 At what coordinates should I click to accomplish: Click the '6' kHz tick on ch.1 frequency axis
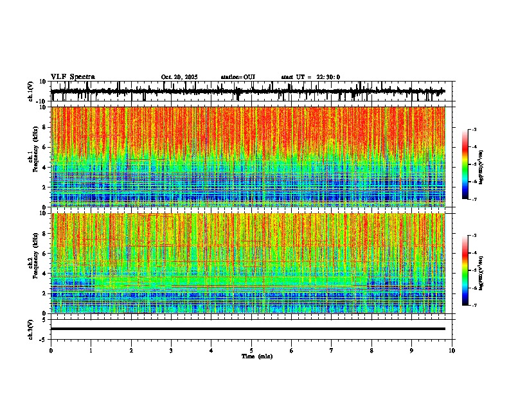pyautogui.click(x=45, y=147)
